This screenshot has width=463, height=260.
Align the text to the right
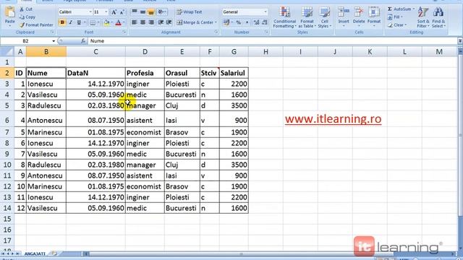(151, 22)
